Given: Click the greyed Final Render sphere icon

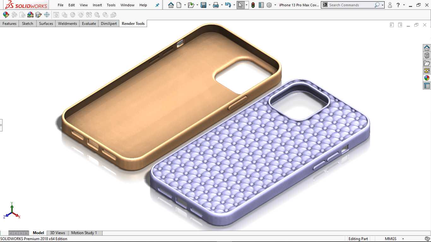Looking at the screenshot, I should [73, 15].
